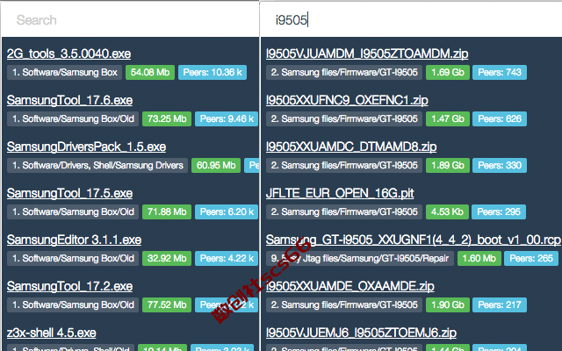The height and width of the screenshot is (351, 562).
Task: Open SamsungEditor 3.1.1.exe link
Action: click(x=74, y=240)
